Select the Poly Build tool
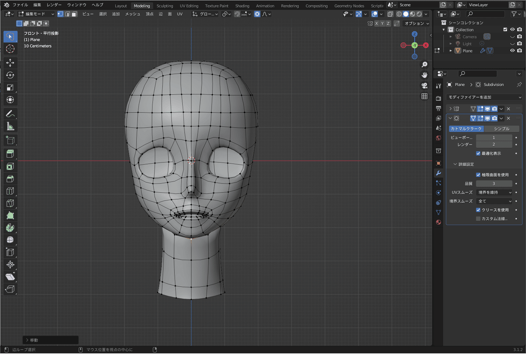Screen dimensions: 526x364 click(x=11, y=216)
